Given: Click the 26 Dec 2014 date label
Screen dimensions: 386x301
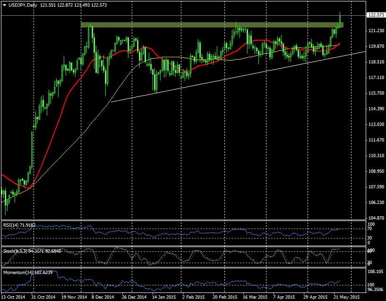Looking at the screenshot, I should 134,297.
